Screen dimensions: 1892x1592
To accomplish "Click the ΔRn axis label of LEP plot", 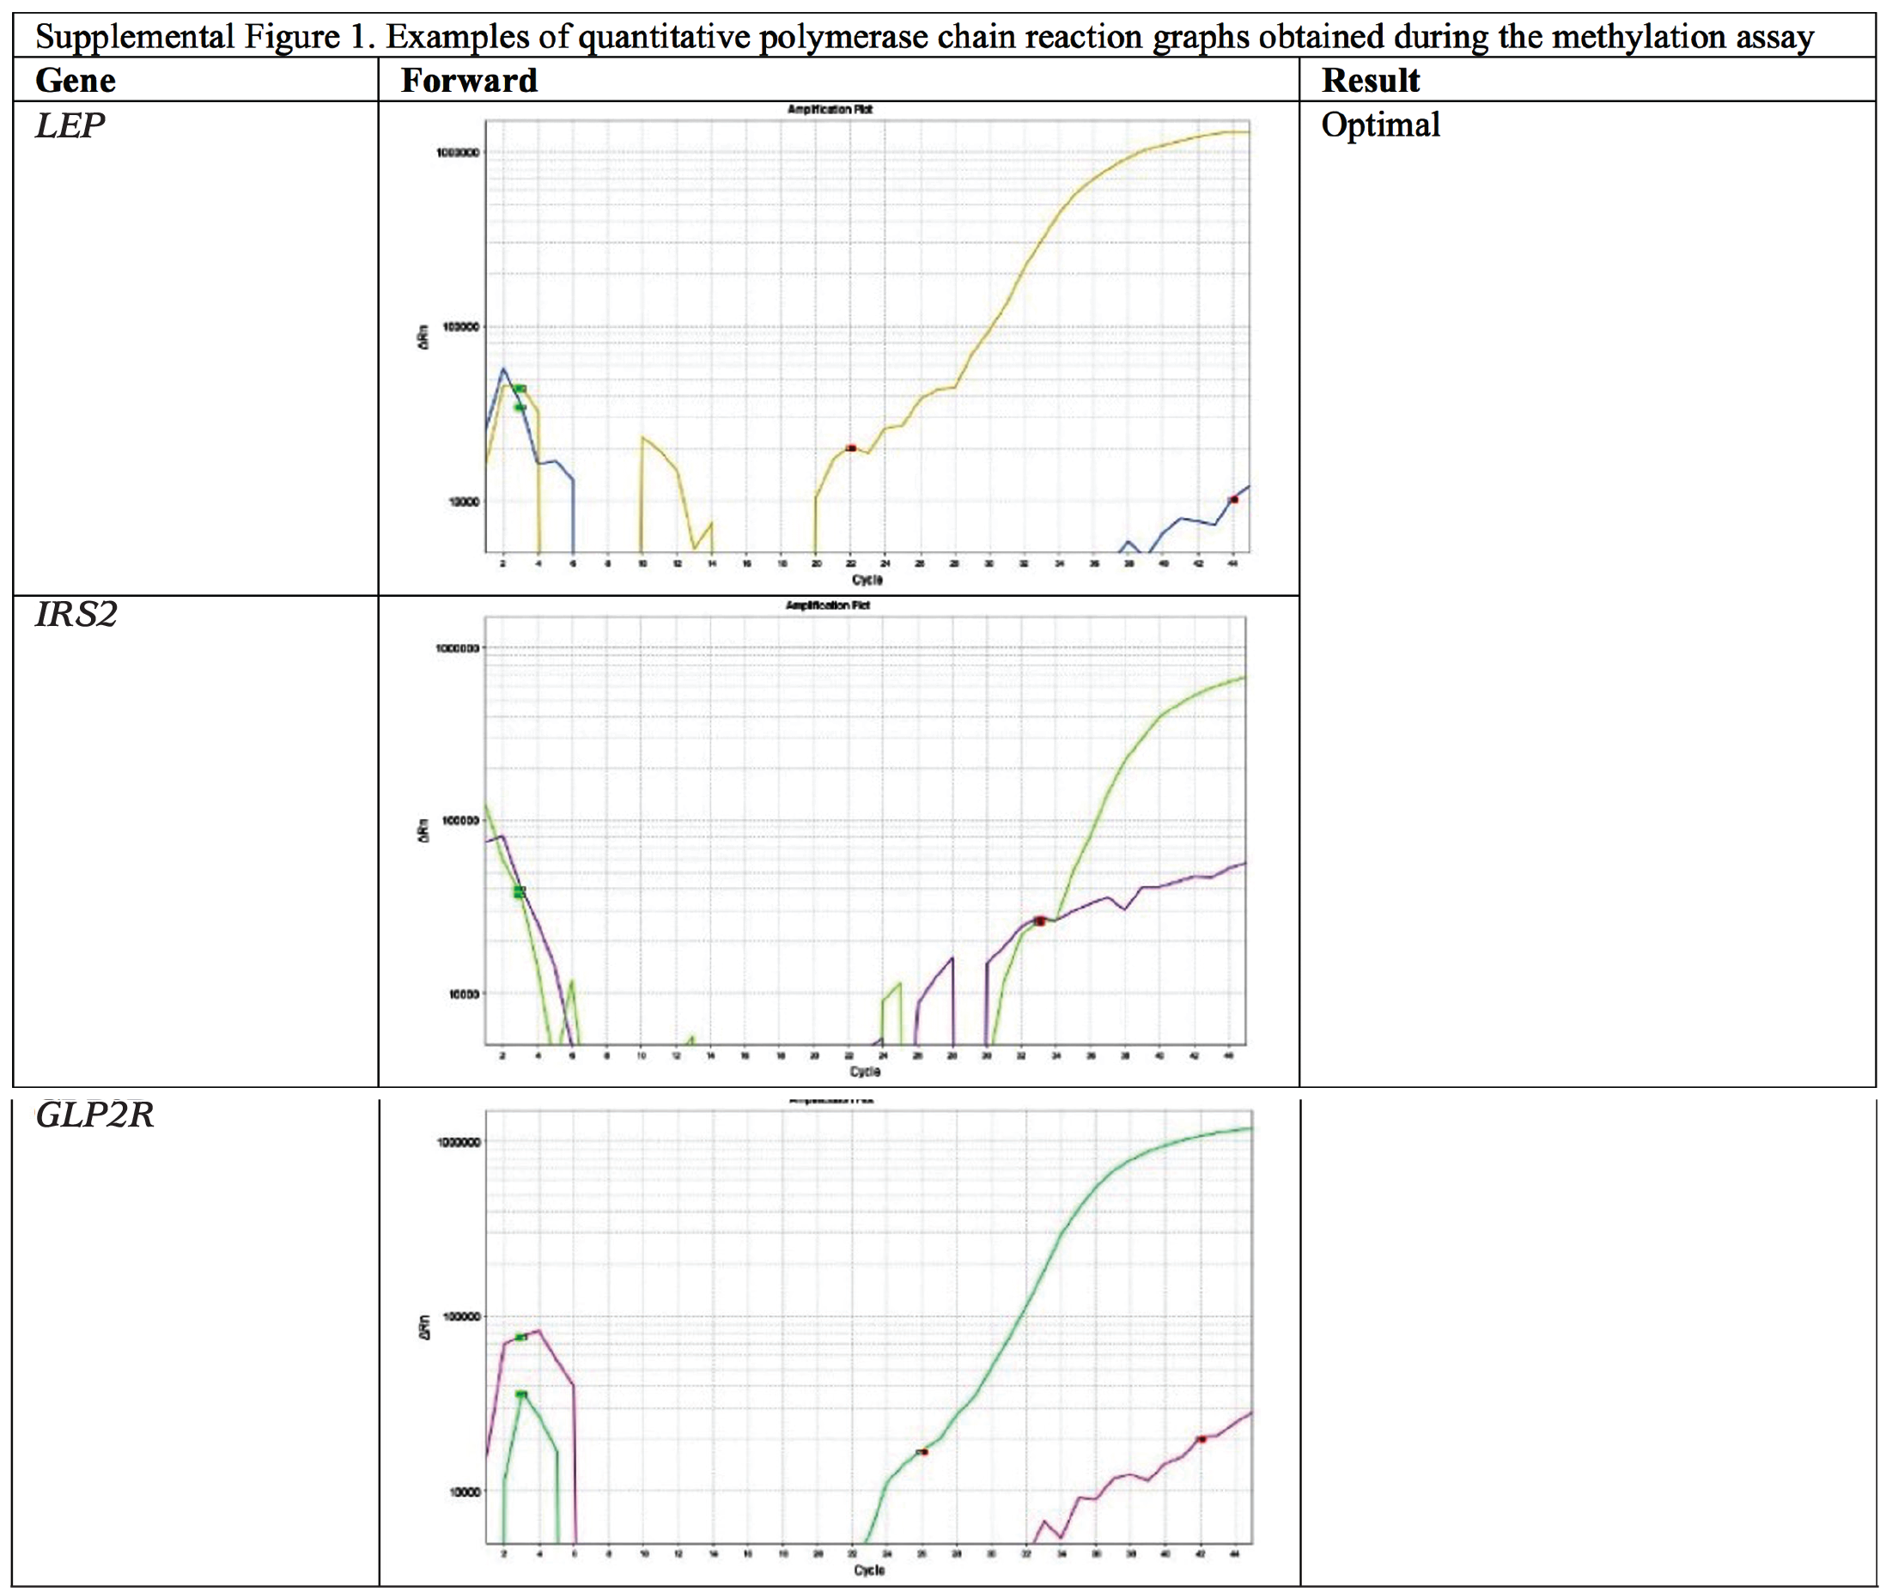I will click(x=423, y=337).
